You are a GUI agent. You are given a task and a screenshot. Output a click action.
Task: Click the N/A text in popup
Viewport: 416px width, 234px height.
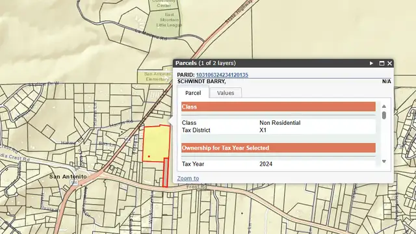[386, 81]
